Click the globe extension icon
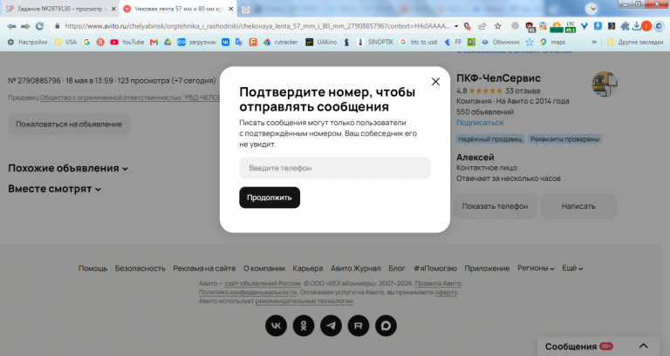 tap(516, 26)
